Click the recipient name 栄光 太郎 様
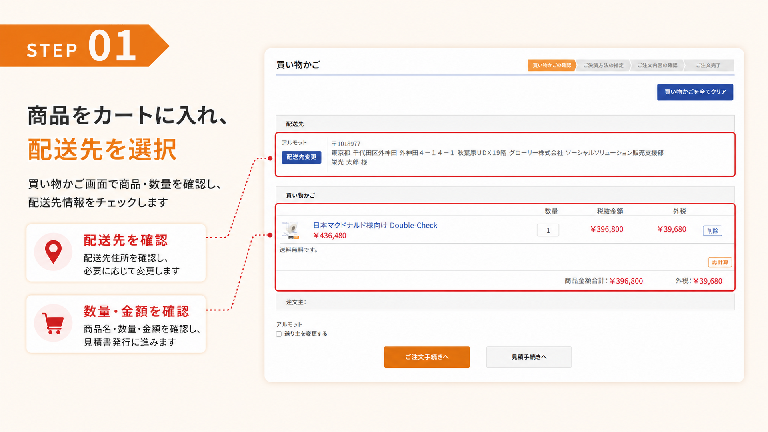 pos(349,162)
